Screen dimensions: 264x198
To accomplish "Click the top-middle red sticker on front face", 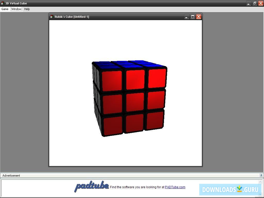I will pos(135,80).
